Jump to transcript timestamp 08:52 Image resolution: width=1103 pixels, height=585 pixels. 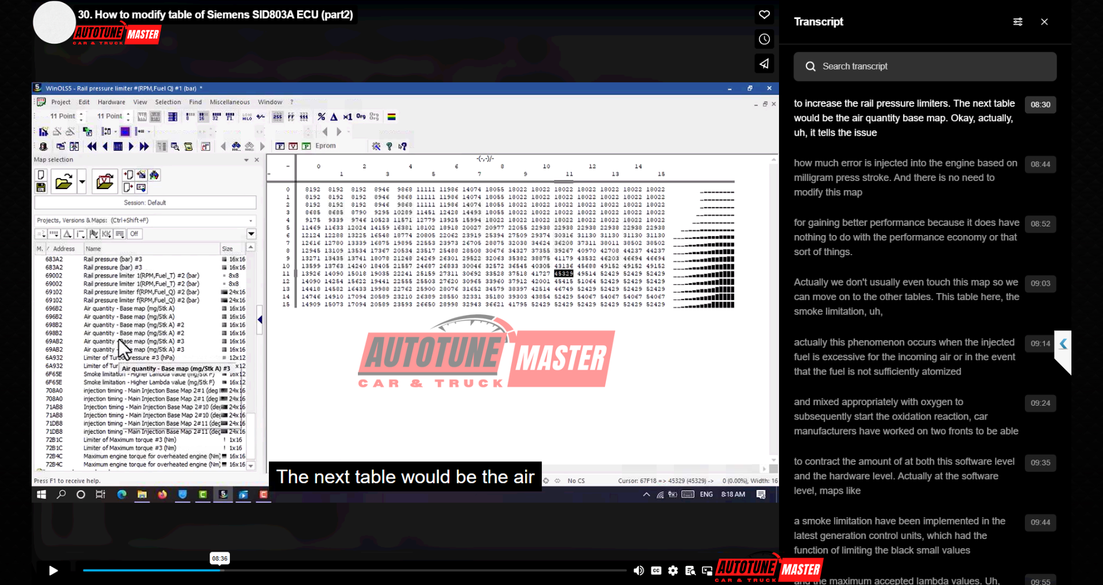coord(1040,224)
